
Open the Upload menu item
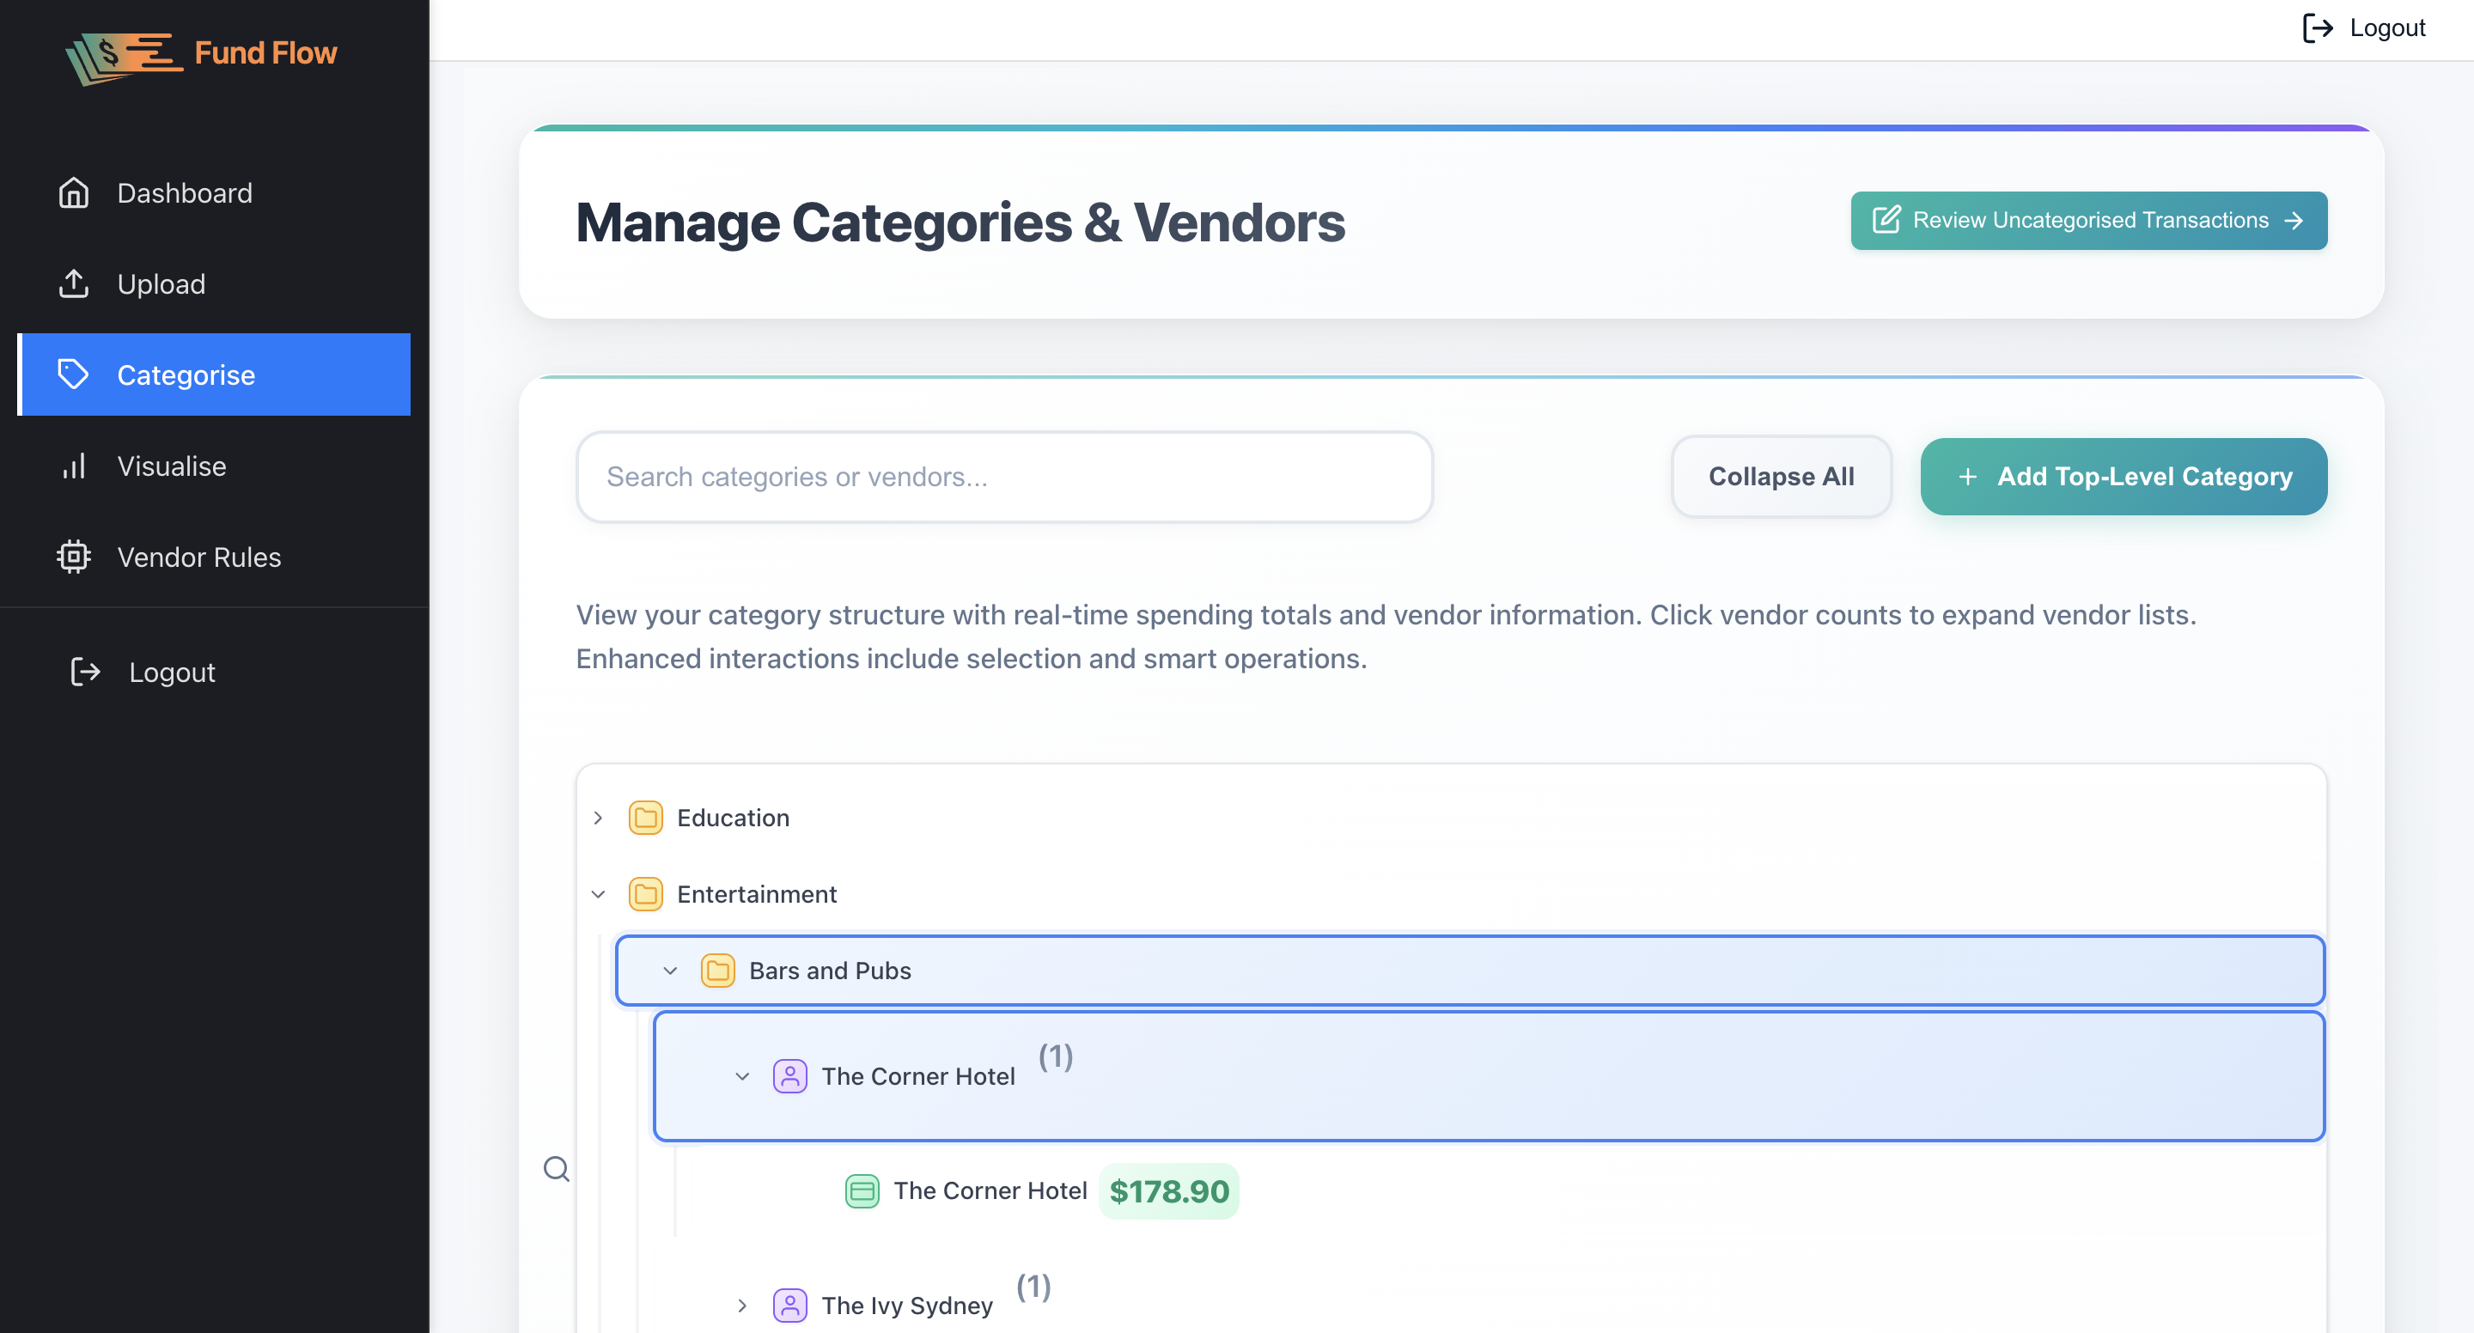click(214, 284)
